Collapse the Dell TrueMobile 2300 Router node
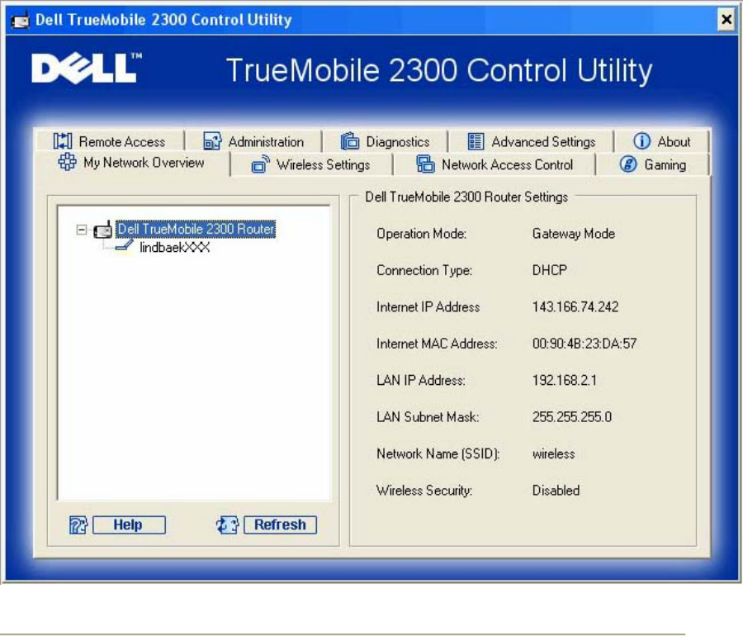This screenshot has width=743, height=636. 82,230
